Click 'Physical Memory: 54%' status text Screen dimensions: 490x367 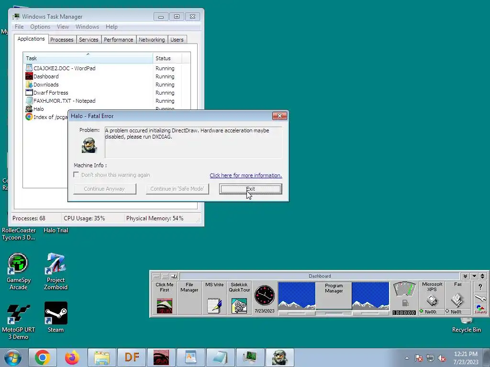point(155,218)
